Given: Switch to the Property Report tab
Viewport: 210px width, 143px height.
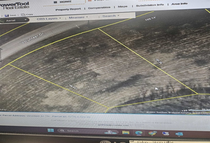Looking at the screenshot, I should pos(68,9).
